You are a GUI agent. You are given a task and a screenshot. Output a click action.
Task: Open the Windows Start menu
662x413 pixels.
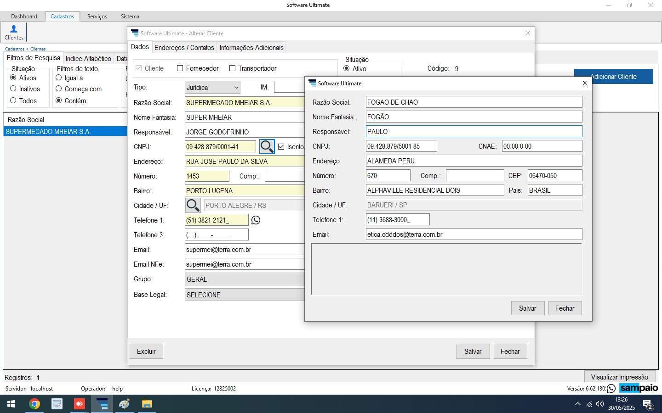[x=11, y=404]
